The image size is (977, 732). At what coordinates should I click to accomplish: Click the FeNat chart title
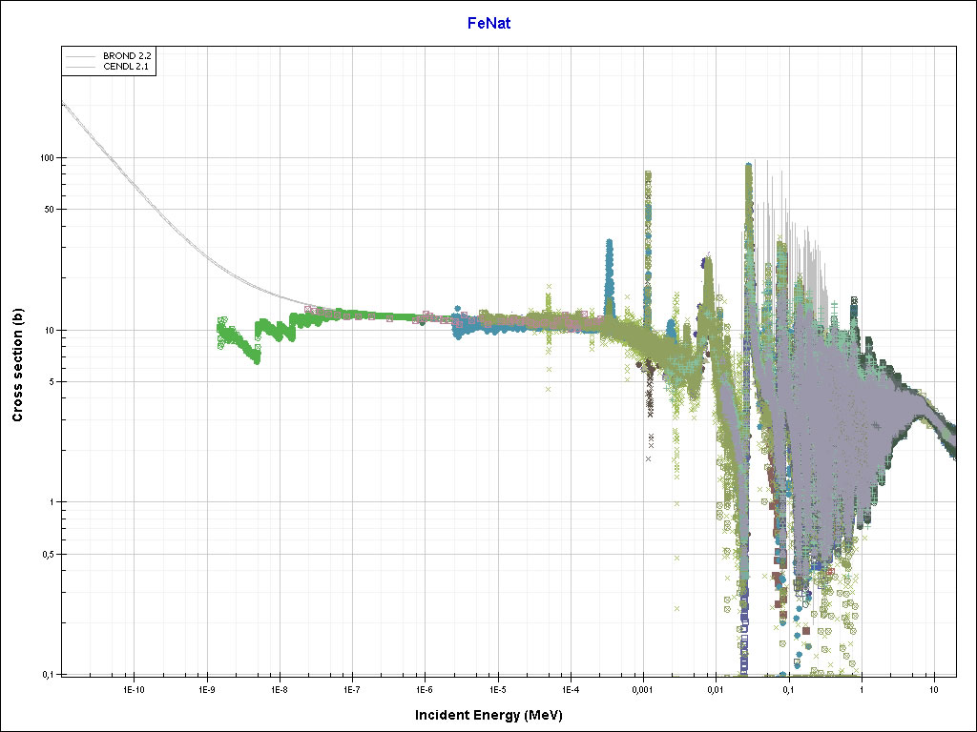pyautogui.click(x=488, y=23)
